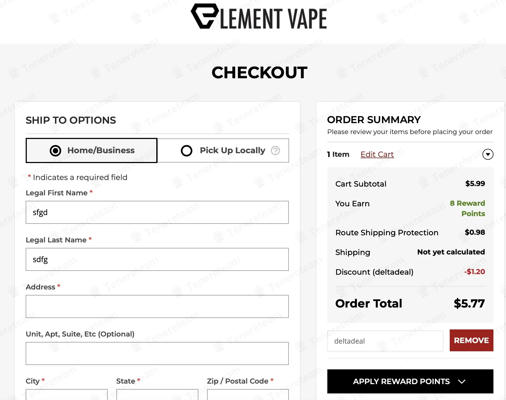This screenshot has height=400, width=506.
Task: Open the Apply Reward Points section
Action: [x=410, y=381]
